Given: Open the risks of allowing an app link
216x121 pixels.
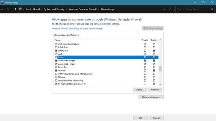Looking at the screenshot, I should pyautogui.click(x=77, y=28).
